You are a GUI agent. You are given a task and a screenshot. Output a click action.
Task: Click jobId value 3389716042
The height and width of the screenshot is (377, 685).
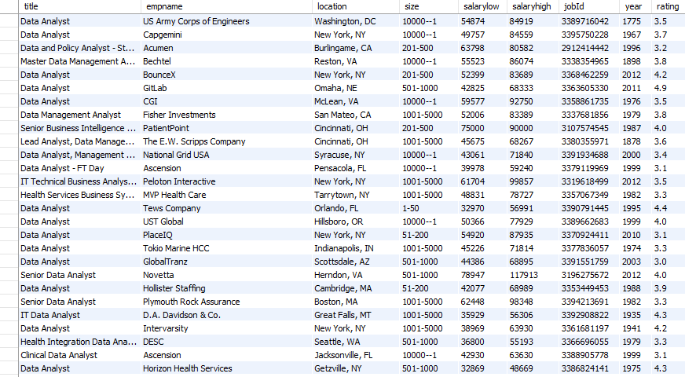click(x=589, y=21)
